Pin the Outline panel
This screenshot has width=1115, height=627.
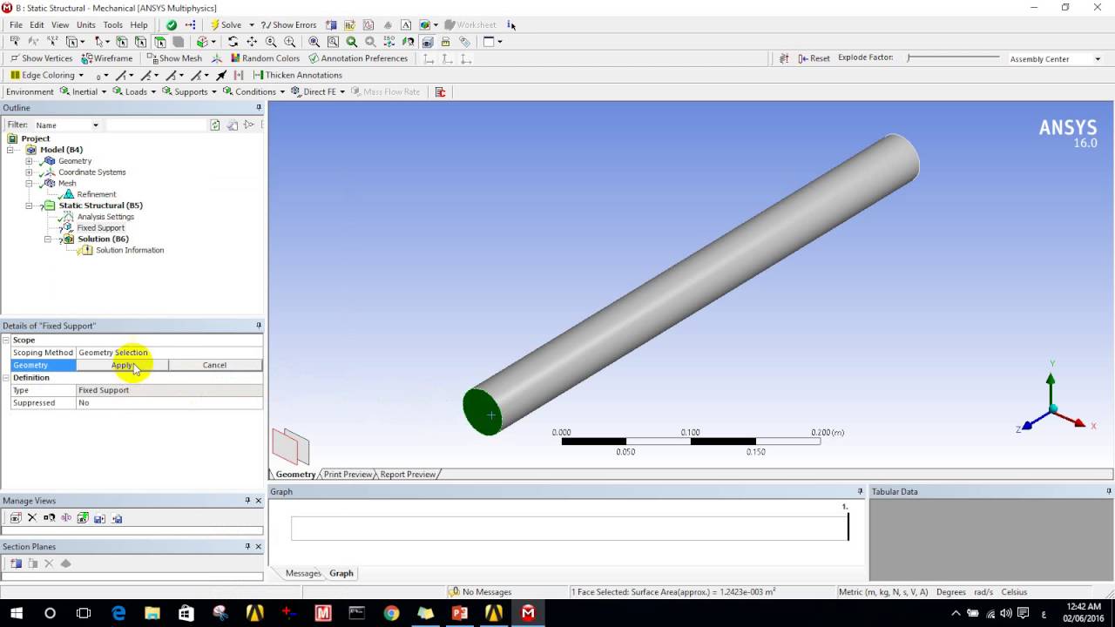coord(259,108)
